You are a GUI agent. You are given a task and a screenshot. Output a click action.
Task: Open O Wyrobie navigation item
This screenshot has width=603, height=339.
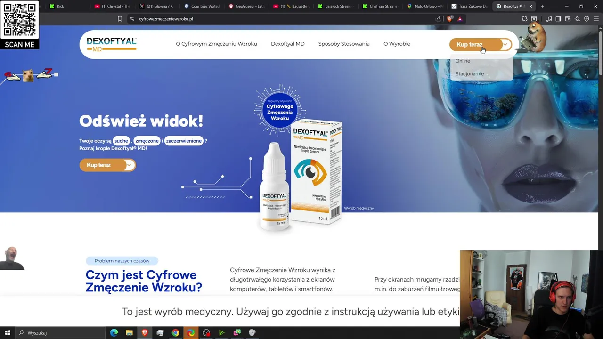click(397, 44)
